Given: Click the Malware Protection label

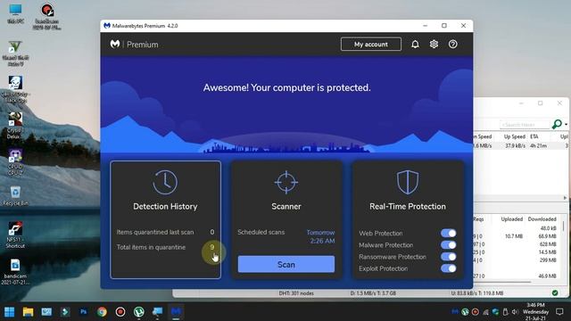Looking at the screenshot, I should 385,245.
